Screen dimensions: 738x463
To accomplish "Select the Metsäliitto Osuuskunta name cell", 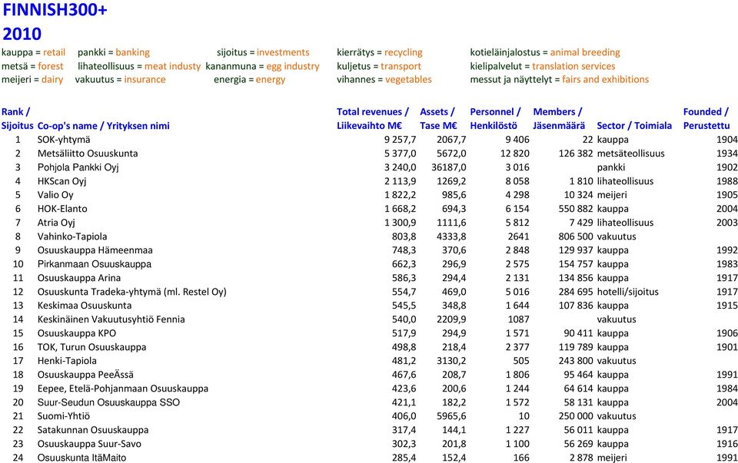I will tap(88, 154).
